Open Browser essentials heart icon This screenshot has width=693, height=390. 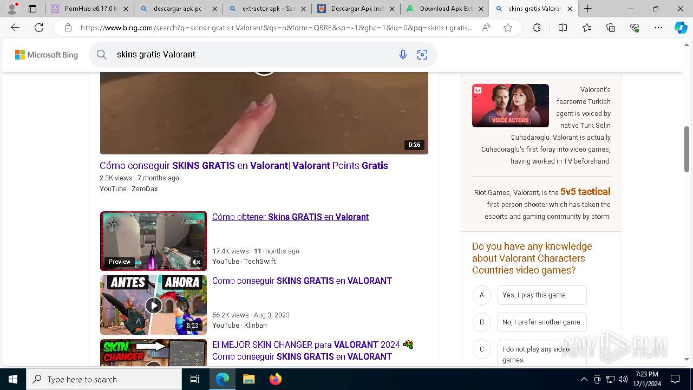635,28
